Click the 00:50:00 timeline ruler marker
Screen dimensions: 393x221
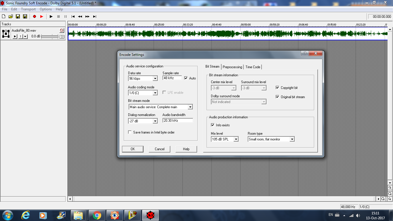(x=246, y=25)
